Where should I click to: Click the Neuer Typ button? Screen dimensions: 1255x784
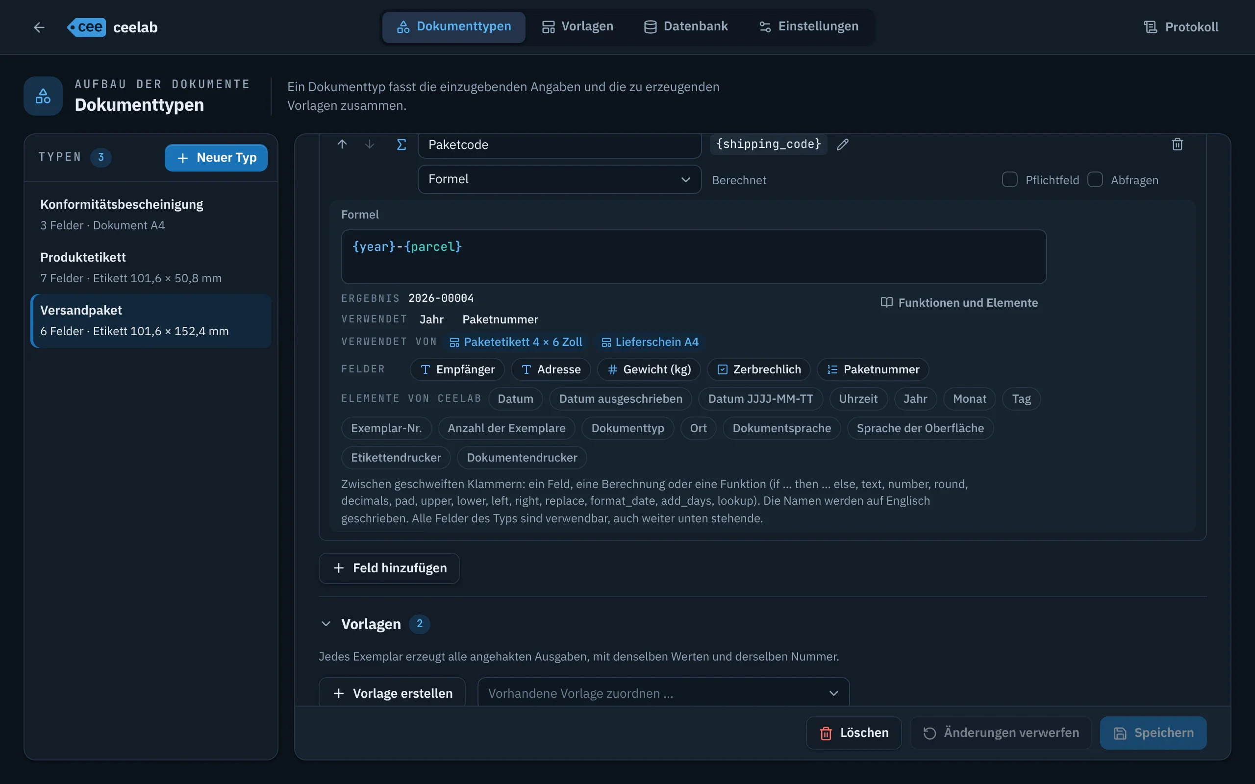pos(216,158)
